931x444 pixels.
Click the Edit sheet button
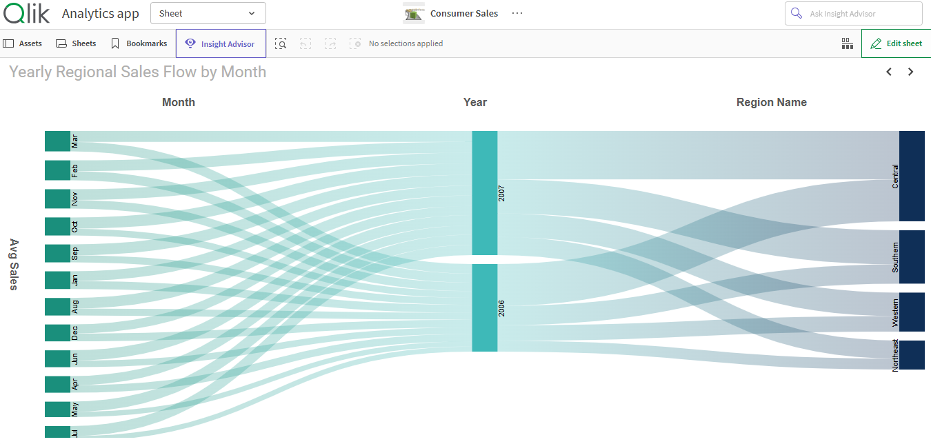pos(896,43)
